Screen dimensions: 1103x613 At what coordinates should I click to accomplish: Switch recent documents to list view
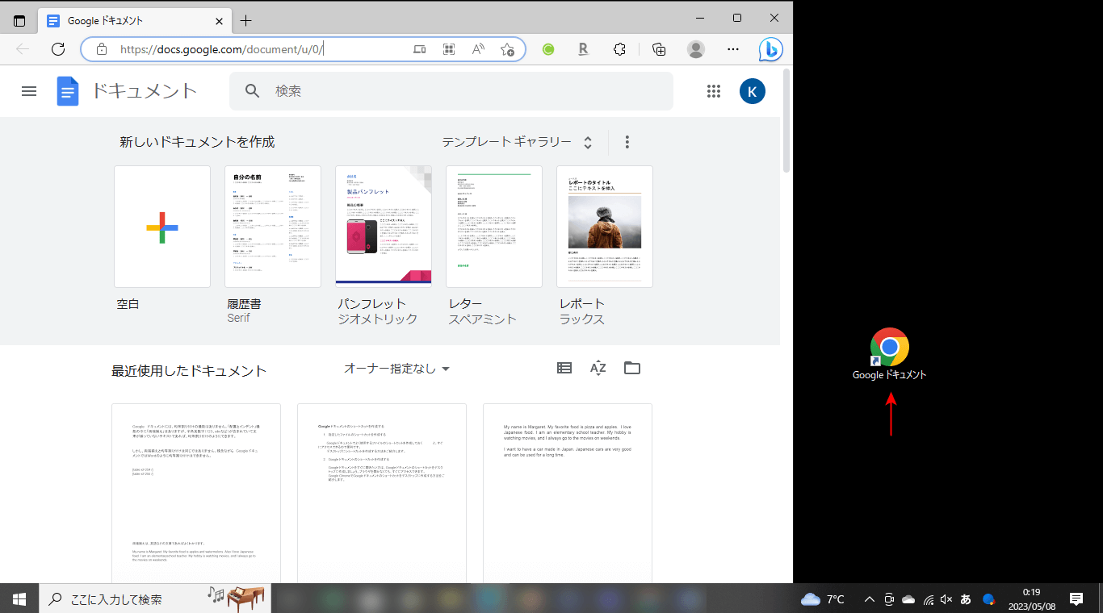[x=564, y=368]
